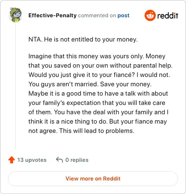Click the curved reply arrow icon
186x194 pixels.
point(60,159)
